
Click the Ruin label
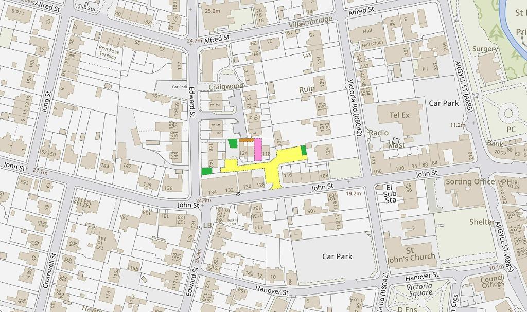(x=307, y=89)
